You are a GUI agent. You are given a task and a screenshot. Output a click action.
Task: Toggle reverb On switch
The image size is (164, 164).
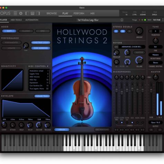click(x=116, y=47)
